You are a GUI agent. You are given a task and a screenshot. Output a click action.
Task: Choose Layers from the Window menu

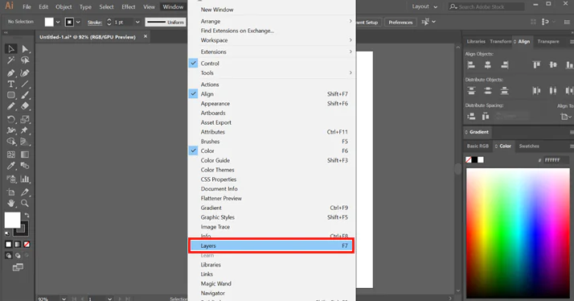[271, 245]
